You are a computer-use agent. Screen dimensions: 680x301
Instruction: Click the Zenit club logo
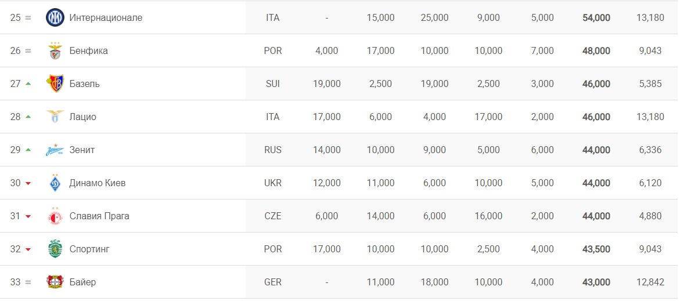click(55, 150)
